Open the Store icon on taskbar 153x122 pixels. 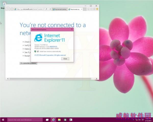coord(65,120)
